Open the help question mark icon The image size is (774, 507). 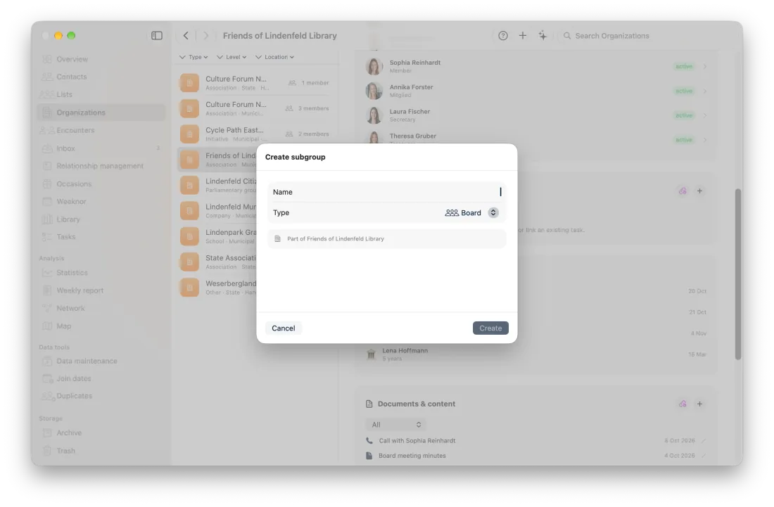point(502,35)
